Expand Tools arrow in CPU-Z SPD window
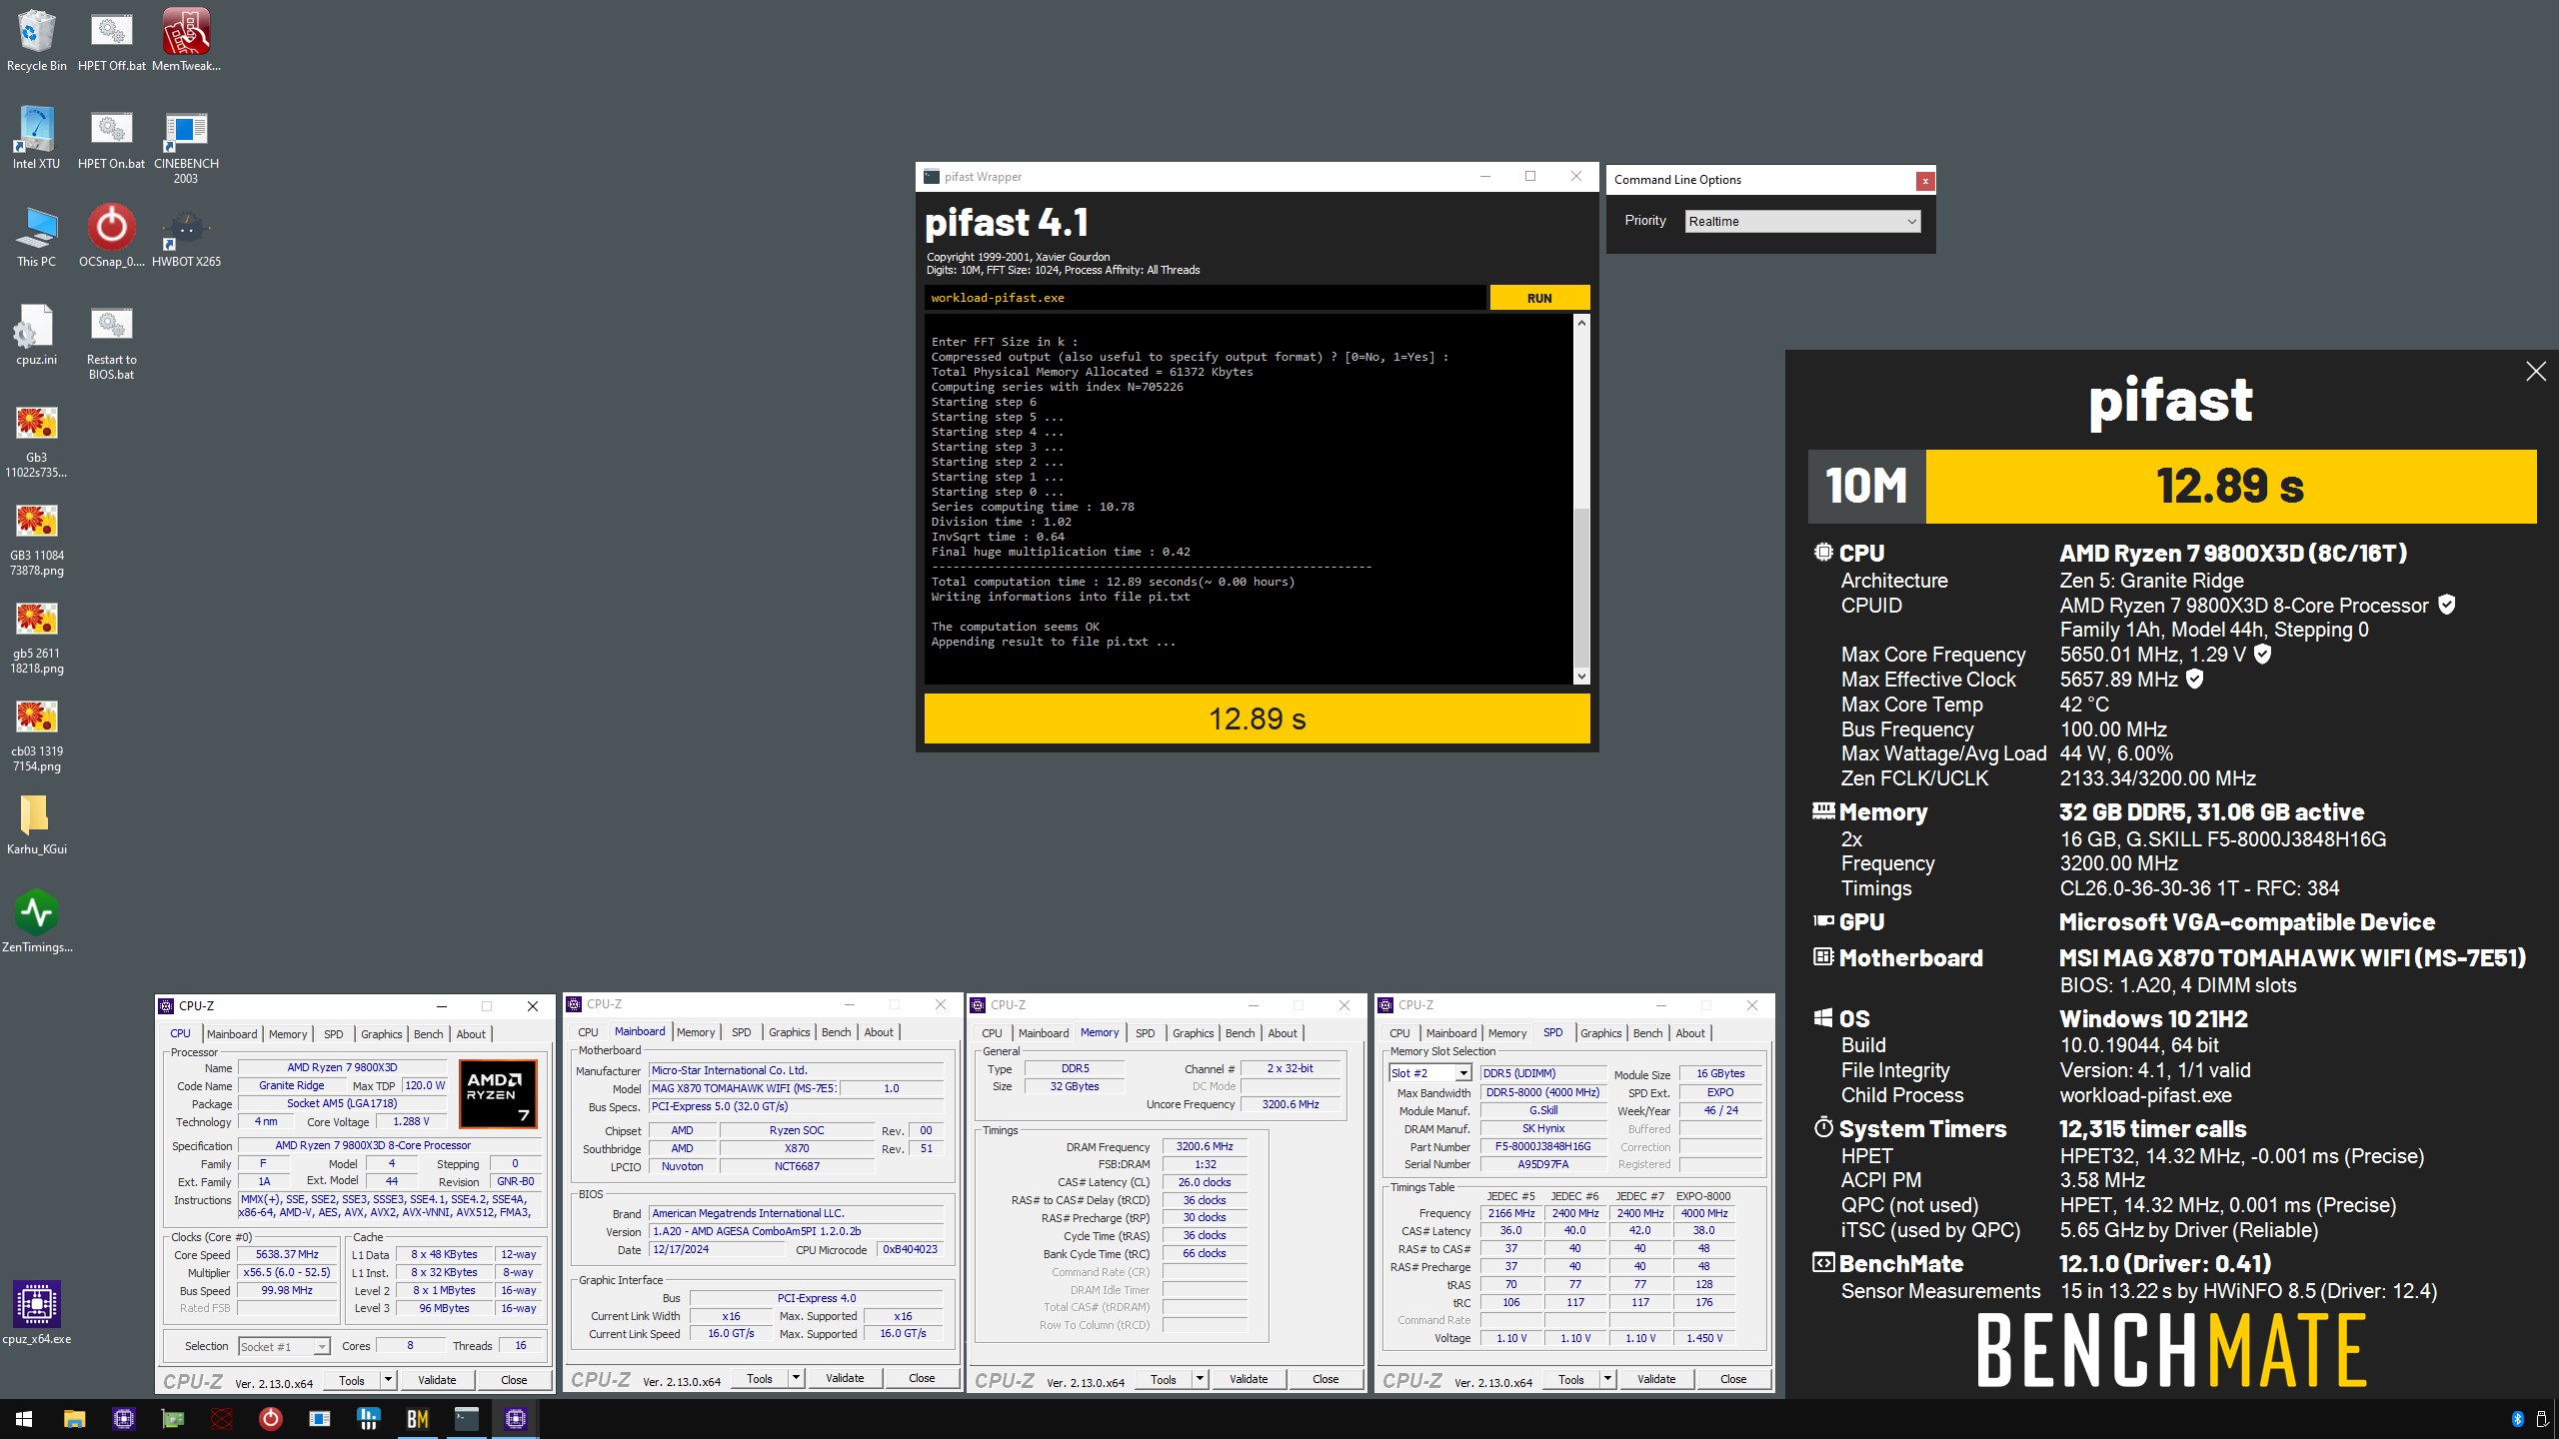This screenshot has width=2559, height=1439. tap(1607, 1380)
